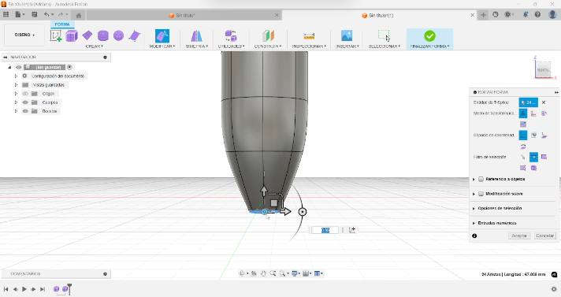
Task: Select the Create Box form tool
Action: (72, 35)
